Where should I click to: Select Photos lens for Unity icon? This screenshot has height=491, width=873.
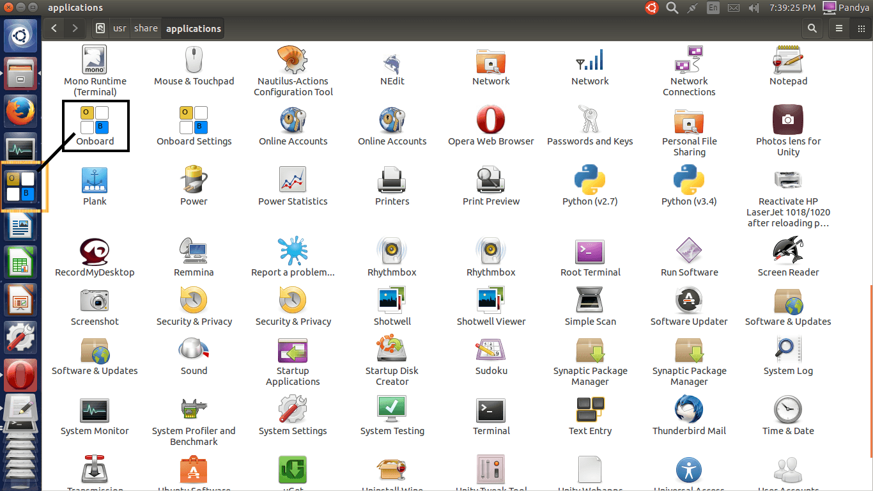[788, 120]
